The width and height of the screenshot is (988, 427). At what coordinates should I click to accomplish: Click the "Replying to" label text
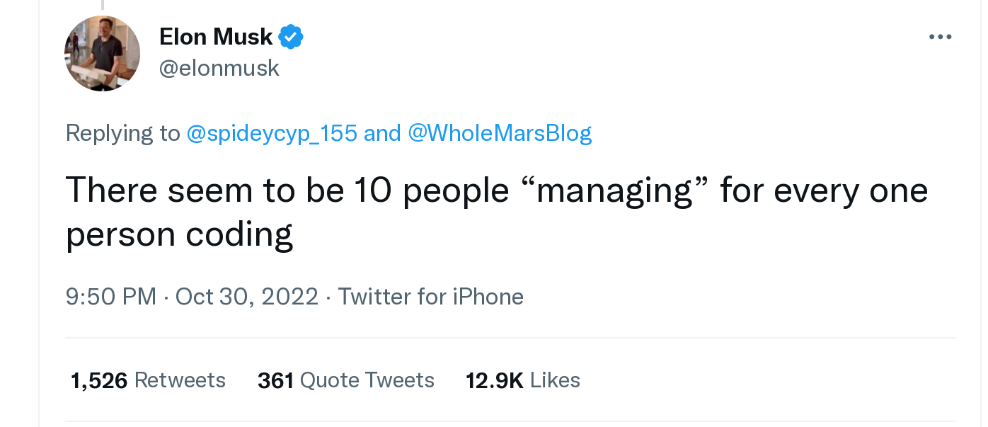click(123, 133)
